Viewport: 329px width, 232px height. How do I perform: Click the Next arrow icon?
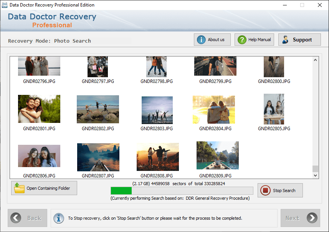coord(312,218)
